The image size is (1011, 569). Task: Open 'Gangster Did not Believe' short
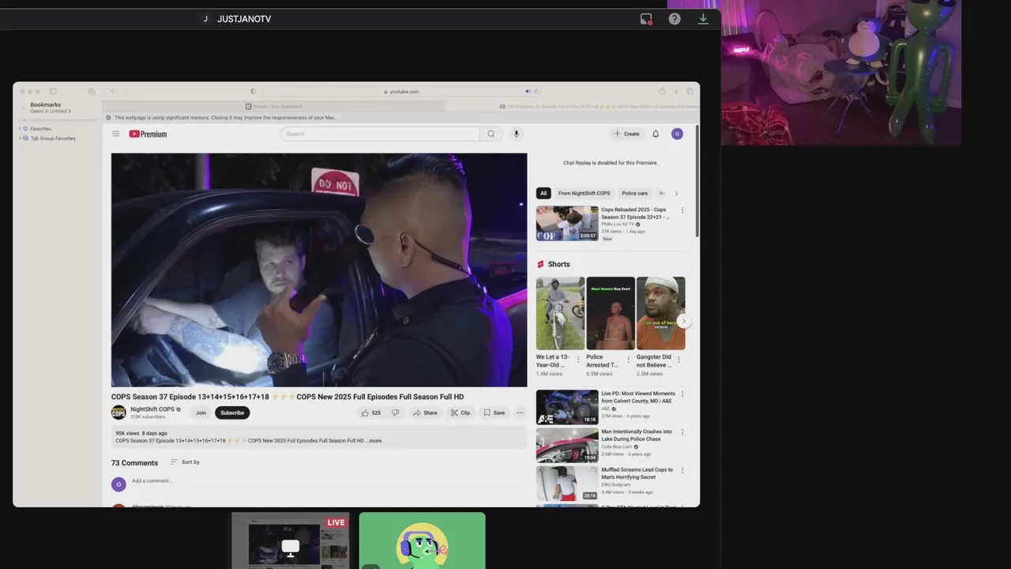(661, 313)
